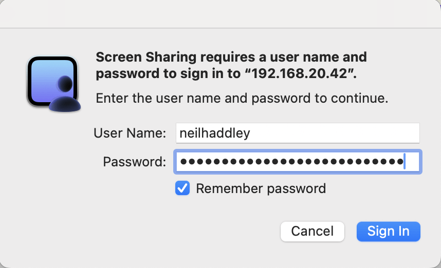This screenshot has width=441, height=268.
Task: Click the masked password dots
Action: [291, 162]
